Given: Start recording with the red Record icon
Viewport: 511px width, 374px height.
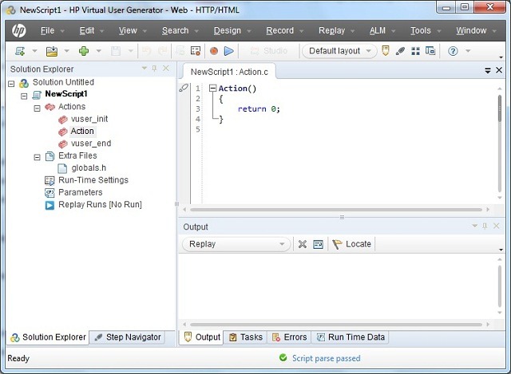Looking at the screenshot, I should (x=214, y=51).
